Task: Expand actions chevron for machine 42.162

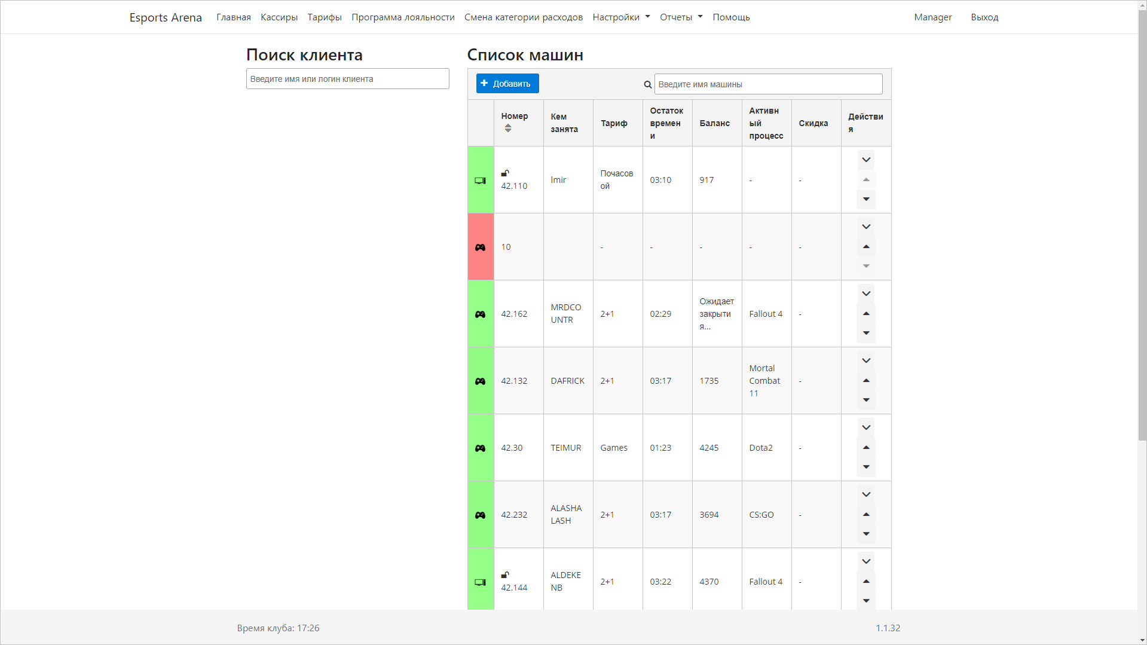Action: [866, 294]
